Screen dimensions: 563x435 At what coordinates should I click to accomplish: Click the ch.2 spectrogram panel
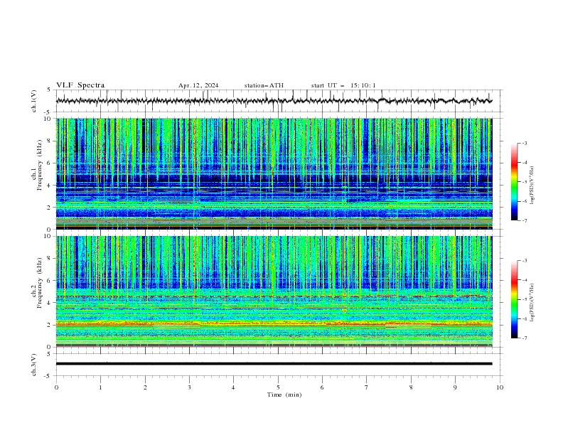click(274, 291)
